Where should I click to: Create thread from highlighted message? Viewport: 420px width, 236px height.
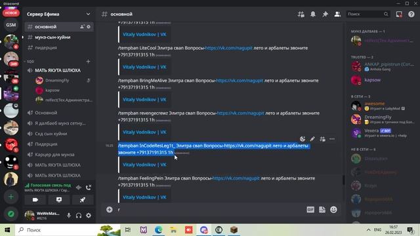coord(322,139)
